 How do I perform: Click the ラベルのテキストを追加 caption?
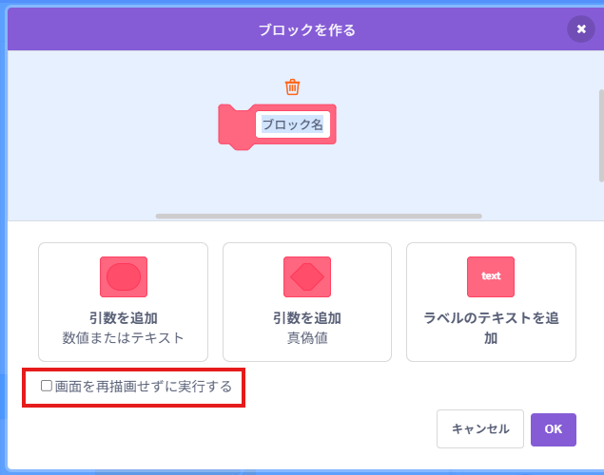[x=491, y=328]
